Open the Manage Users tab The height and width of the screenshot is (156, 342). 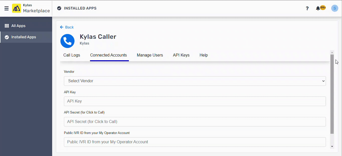[x=150, y=55]
